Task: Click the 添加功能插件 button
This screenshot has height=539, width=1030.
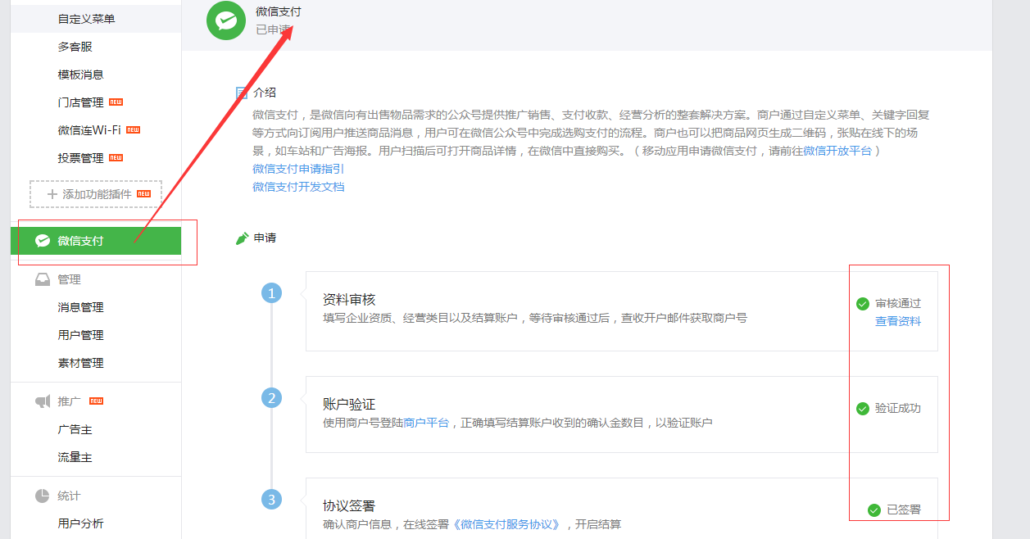Action: coord(96,194)
